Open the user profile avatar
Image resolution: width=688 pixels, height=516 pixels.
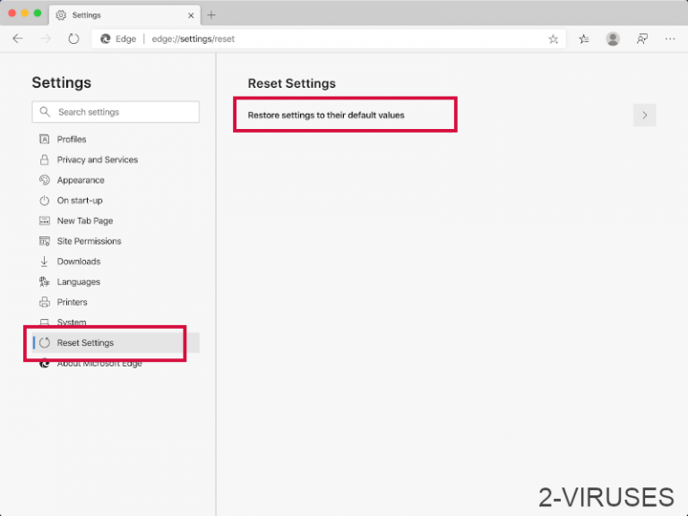(613, 39)
